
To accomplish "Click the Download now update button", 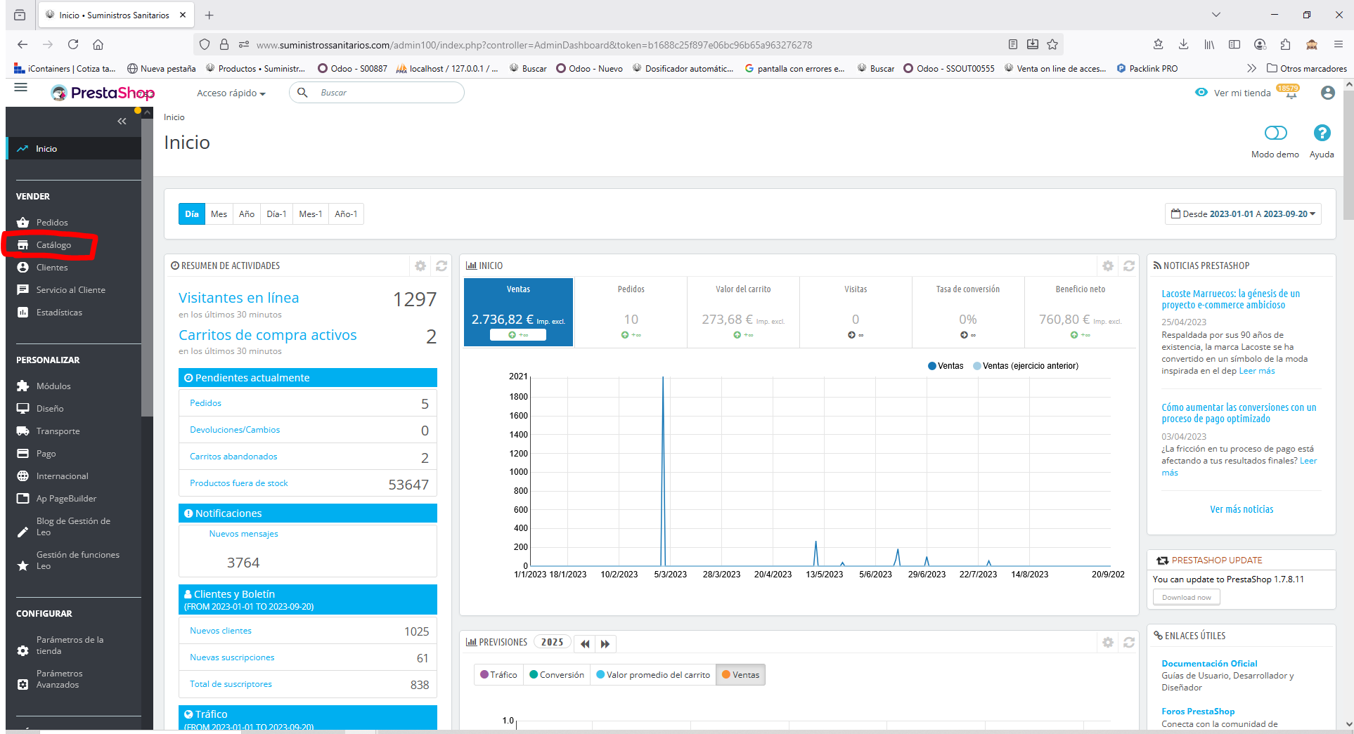I will click(x=1186, y=598).
